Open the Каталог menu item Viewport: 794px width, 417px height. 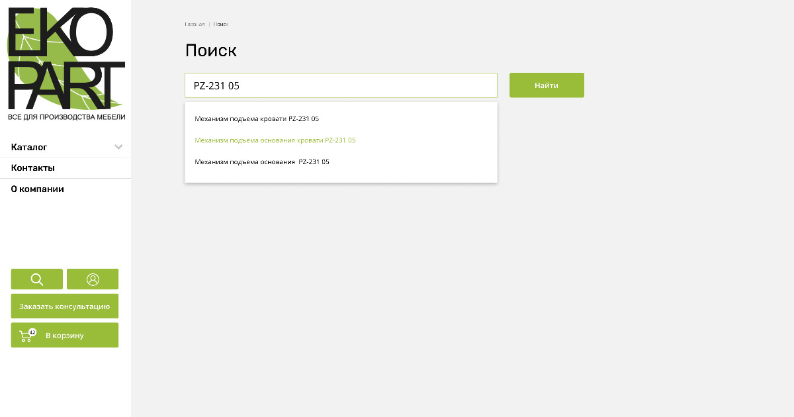[29, 147]
